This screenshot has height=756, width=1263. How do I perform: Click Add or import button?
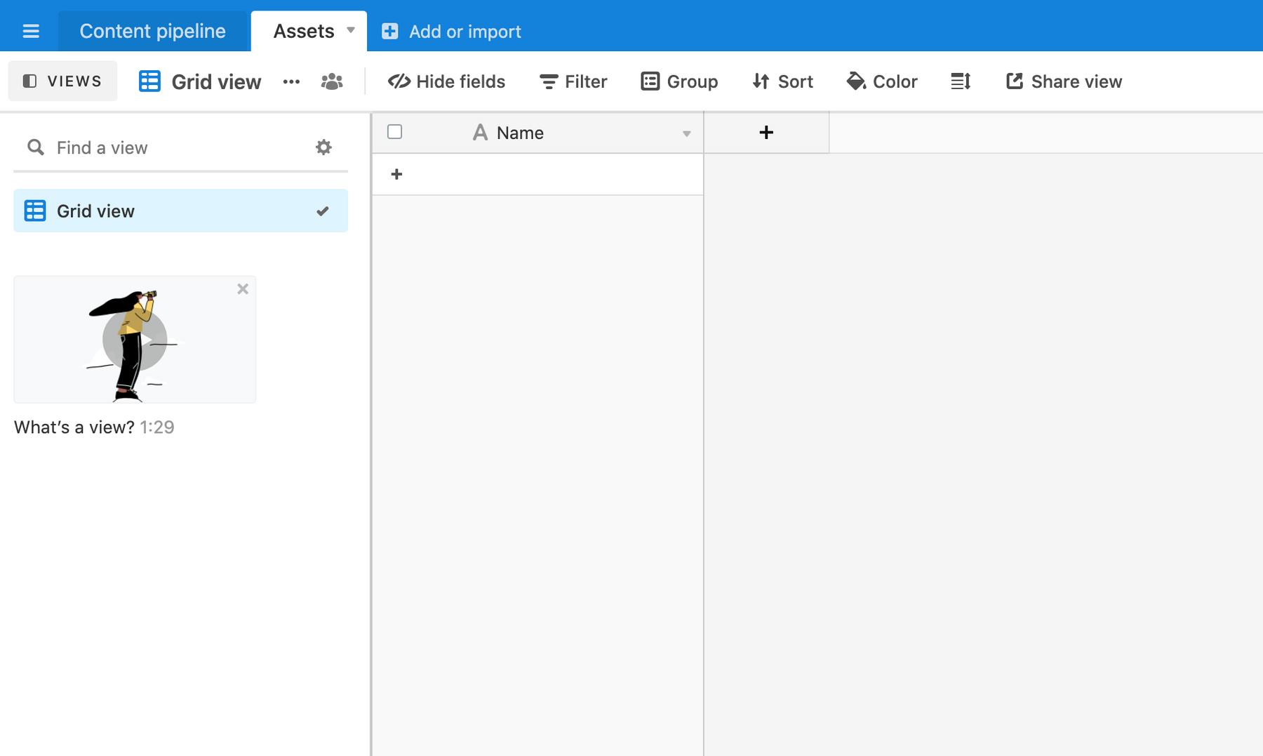451,32
